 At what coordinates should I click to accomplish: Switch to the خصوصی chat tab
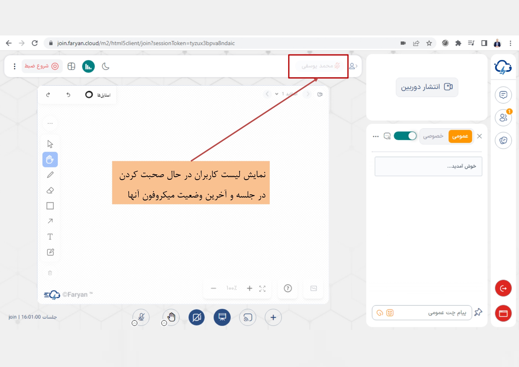tap(433, 136)
